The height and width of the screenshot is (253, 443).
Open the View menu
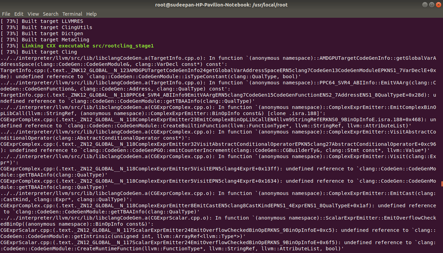33,14
